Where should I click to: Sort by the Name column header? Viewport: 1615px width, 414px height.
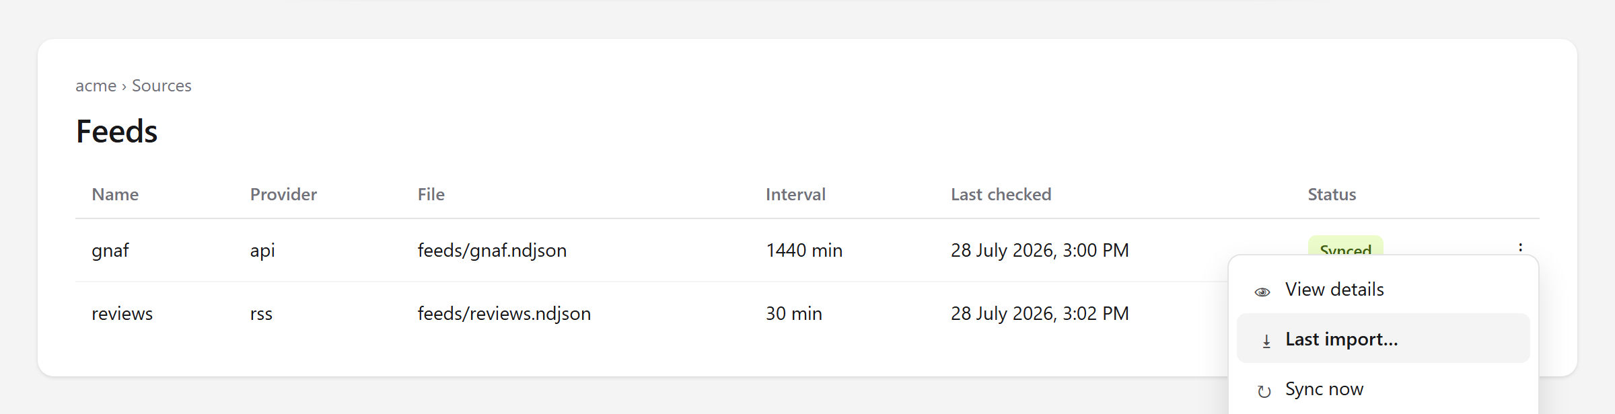(x=115, y=194)
